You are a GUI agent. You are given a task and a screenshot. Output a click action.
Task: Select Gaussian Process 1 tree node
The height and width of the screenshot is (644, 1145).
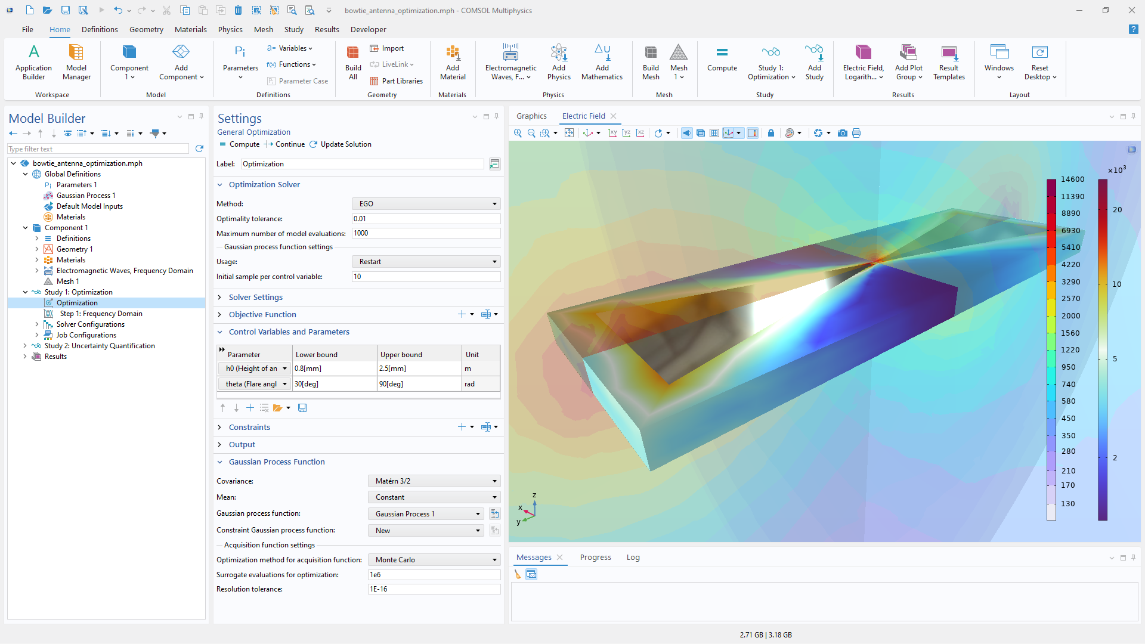[86, 196]
